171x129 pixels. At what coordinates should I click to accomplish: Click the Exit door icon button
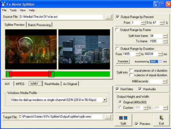[162, 120]
